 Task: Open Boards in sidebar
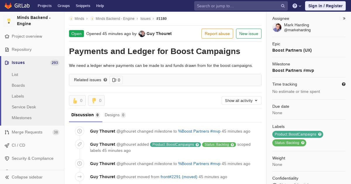click(18, 85)
